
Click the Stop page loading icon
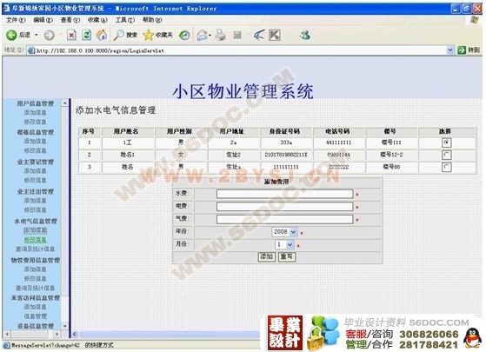[71, 35]
